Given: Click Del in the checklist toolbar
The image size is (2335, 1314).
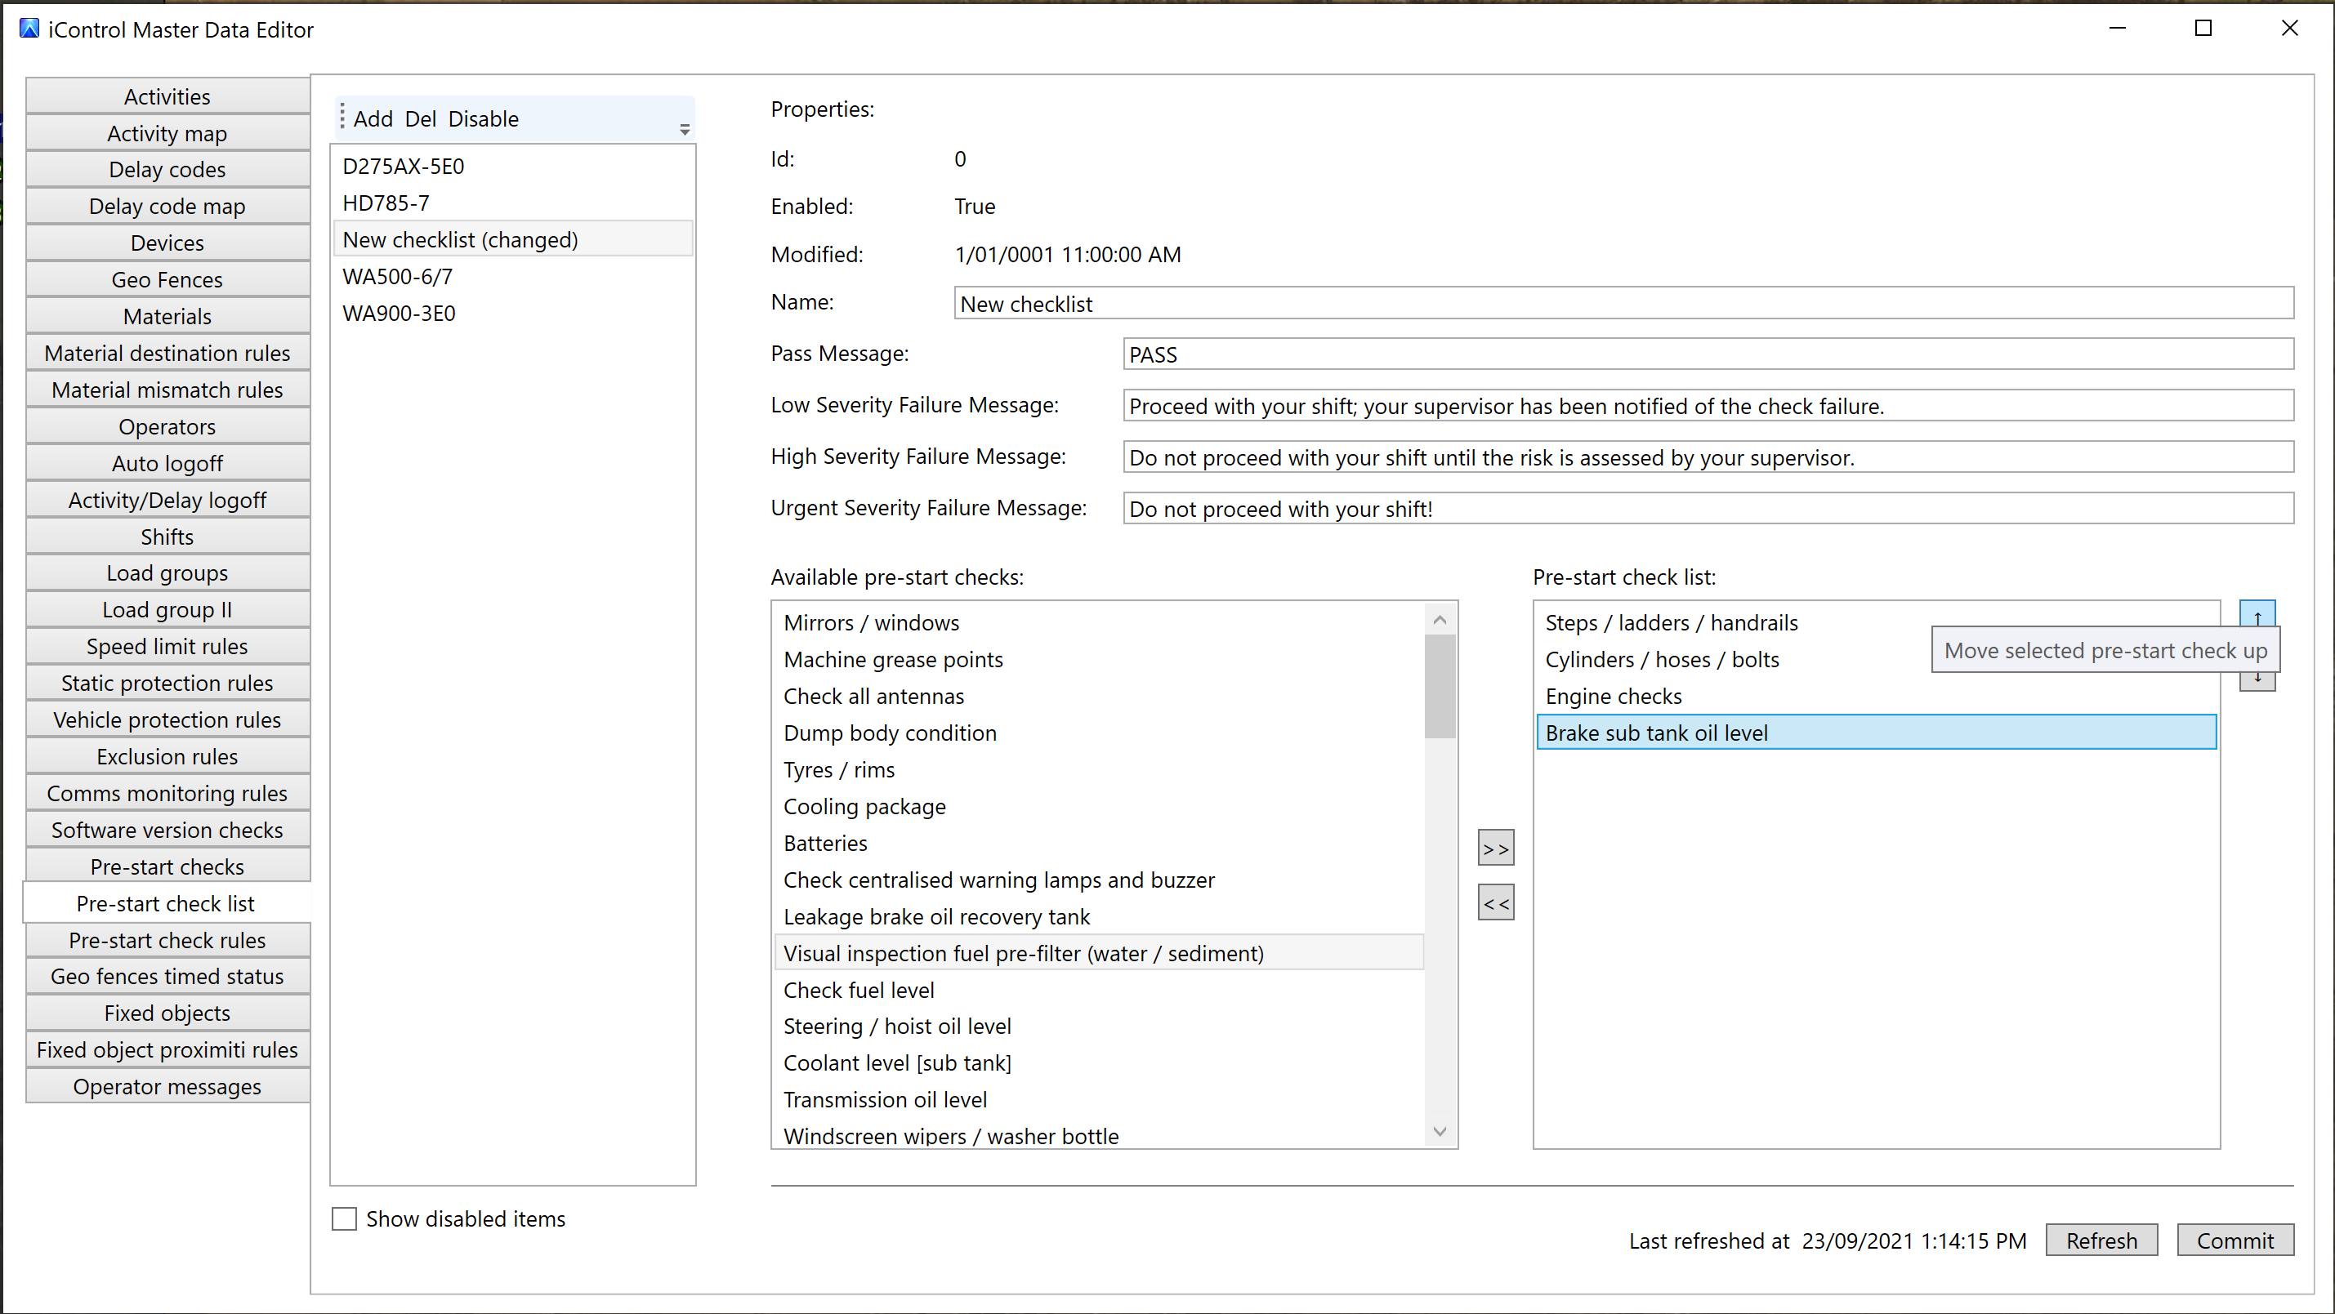Looking at the screenshot, I should pyautogui.click(x=421, y=118).
